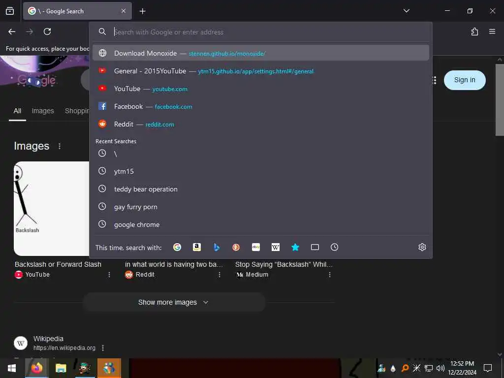The image size is (504, 378).
Task: Select recent search google chrome
Action: tap(261, 224)
